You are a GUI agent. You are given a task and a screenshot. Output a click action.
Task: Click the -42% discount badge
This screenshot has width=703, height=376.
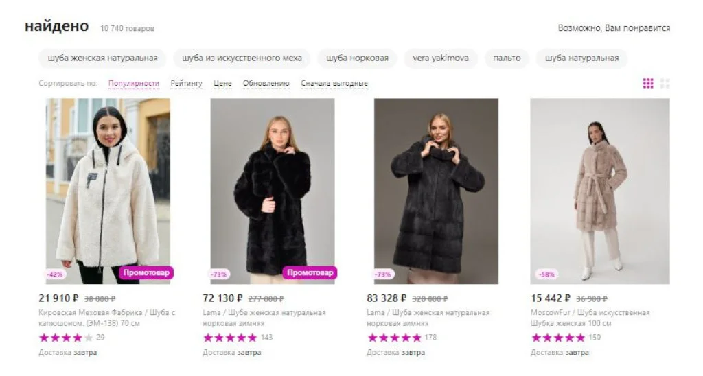[55, 274]
